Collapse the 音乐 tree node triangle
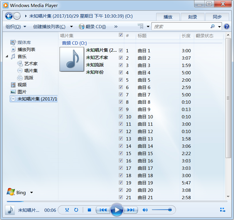 pyautogui.click(x=7, y=56)
